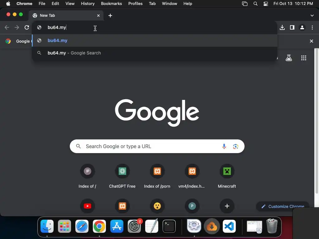Click the Customize Chrome button
Viewport: 319px width, 239px height.
click(x=283, y=207)
